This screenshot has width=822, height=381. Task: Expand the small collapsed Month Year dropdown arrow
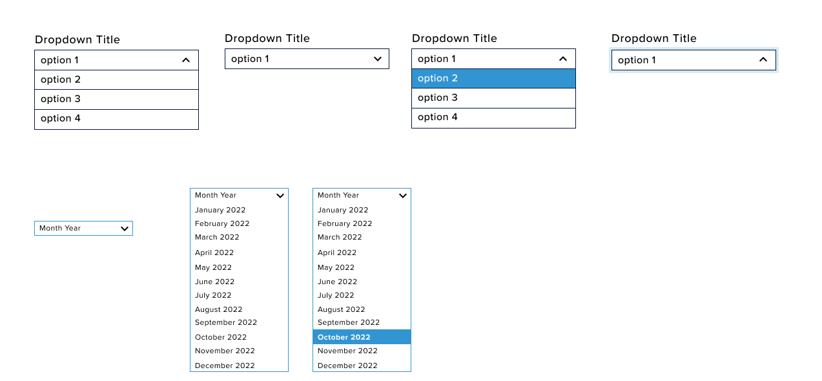pos(125,229)
